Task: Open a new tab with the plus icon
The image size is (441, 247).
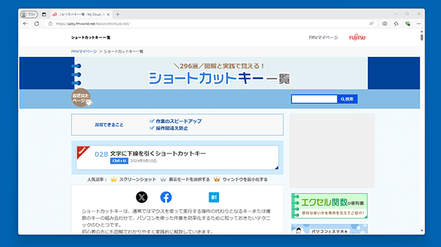Action: click(x=118, y=14)
